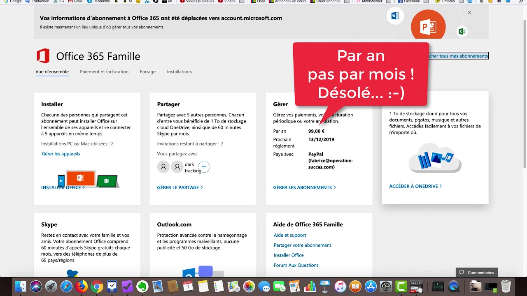Open the Installations tab
527x296 pixels.
coord(179,72)
